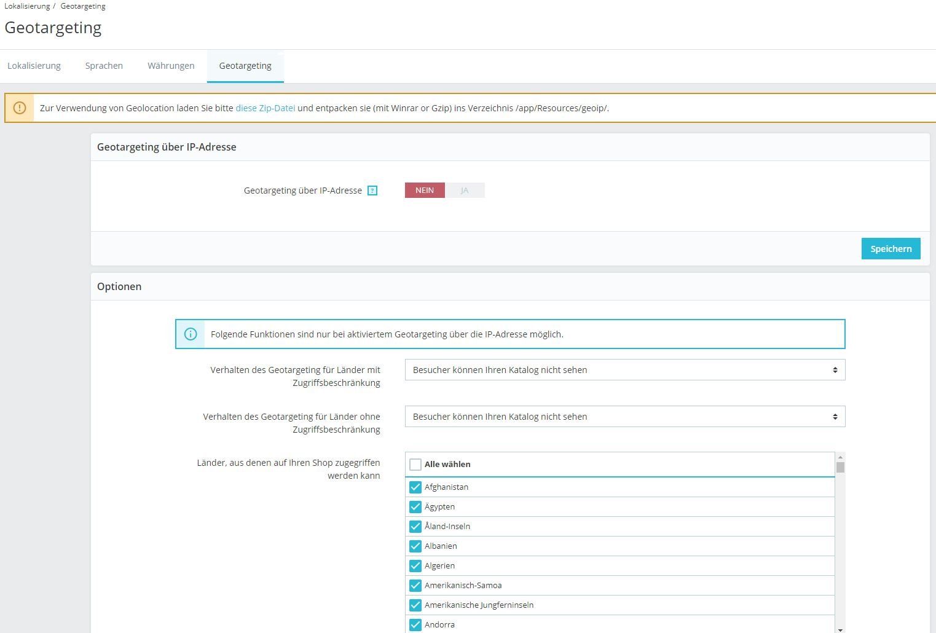Click the help question-mark icon beside Geotargeting über IP-Adresse

coord(372,191)
